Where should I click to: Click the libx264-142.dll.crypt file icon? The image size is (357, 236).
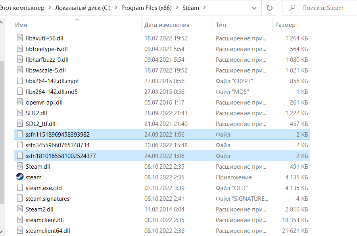[20, 80]
